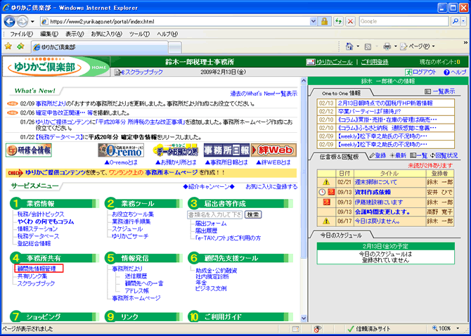Click the browser Forward arrow button
Screen dimensions: 471x336
(x=22, y=21)
